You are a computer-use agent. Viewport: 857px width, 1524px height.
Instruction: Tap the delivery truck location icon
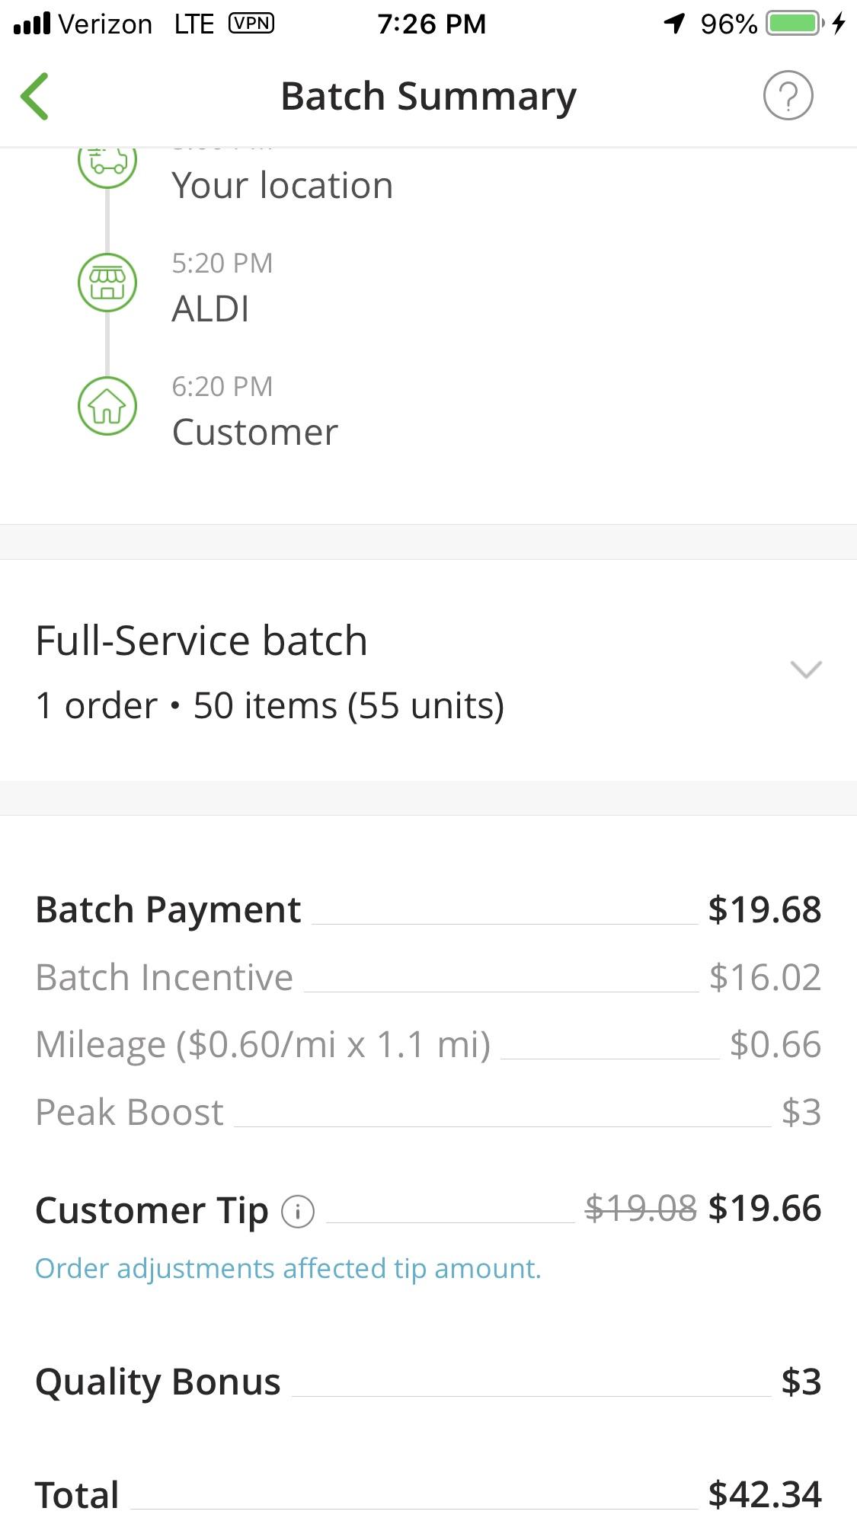click(107, 161)
